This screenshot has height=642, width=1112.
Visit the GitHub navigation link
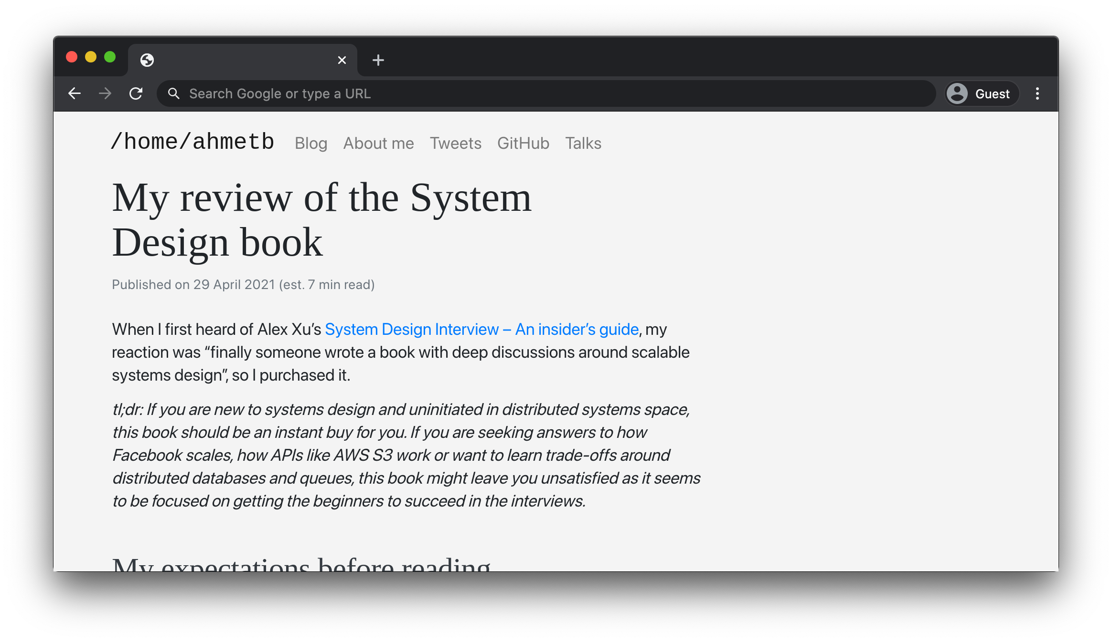click(x=523, y=143)
